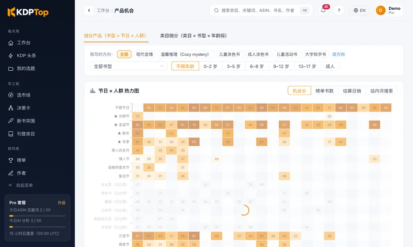Choose 0–2 岁 age option
The height and width of the screenshot is (247, 413).
pyautogui.click(x=211, y=66)
